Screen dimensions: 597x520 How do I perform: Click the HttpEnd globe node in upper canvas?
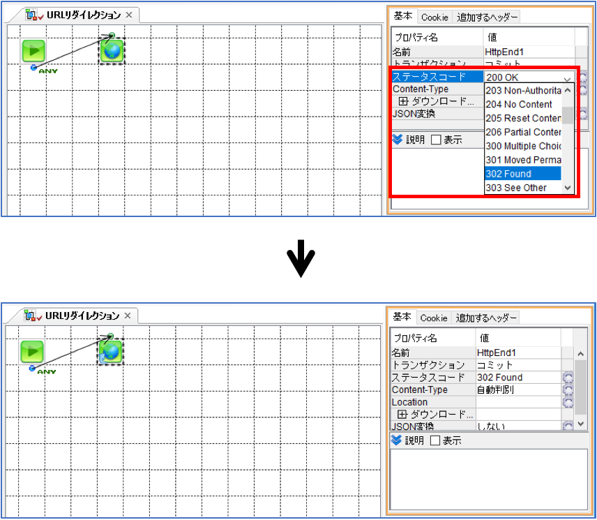pos(112,51)
